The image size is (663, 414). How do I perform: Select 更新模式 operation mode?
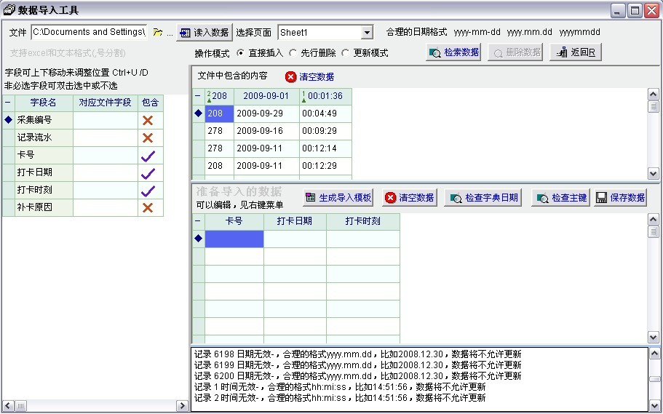tap(345, 53)
